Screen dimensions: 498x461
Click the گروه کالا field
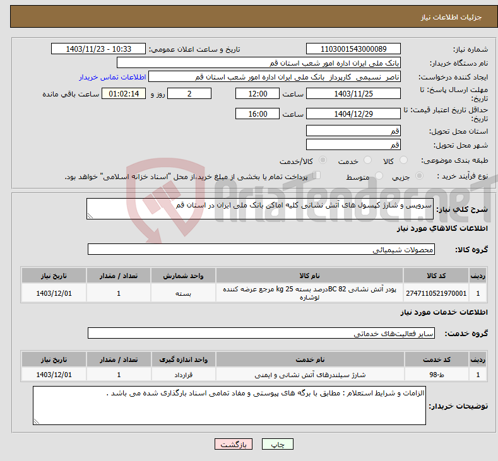pyautogui.click(x=261, y=250)
